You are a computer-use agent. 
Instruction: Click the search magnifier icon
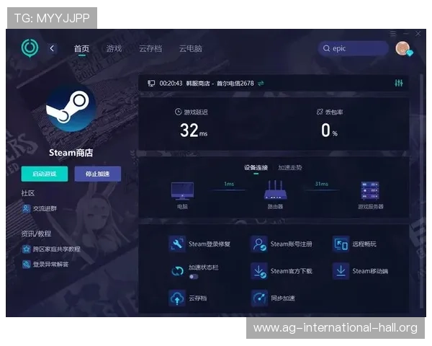pyautogui.click(x=326, y=48)
